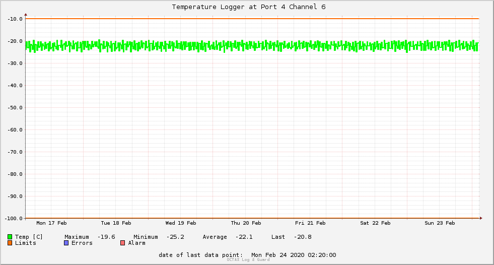Image resolution: width=494 pixels, height=265 pixels.
Task: Click the 'Errors' legend label
Action: pos(82,243)
